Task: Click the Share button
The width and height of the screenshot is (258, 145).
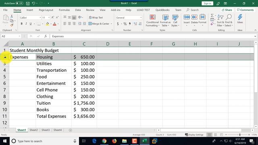Action: (x=227, y=10)
